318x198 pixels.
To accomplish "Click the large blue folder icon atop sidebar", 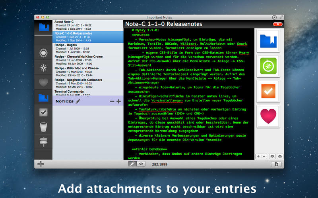I will (44, 27).
